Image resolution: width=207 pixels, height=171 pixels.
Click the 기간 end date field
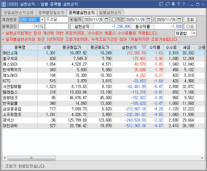click(166, 20)
